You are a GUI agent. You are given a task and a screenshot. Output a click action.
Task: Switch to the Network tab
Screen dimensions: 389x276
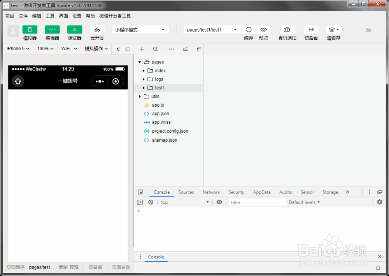coord(211,192)
